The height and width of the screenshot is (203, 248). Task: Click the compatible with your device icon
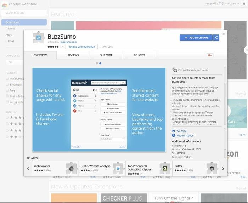[x=174, y=70]
